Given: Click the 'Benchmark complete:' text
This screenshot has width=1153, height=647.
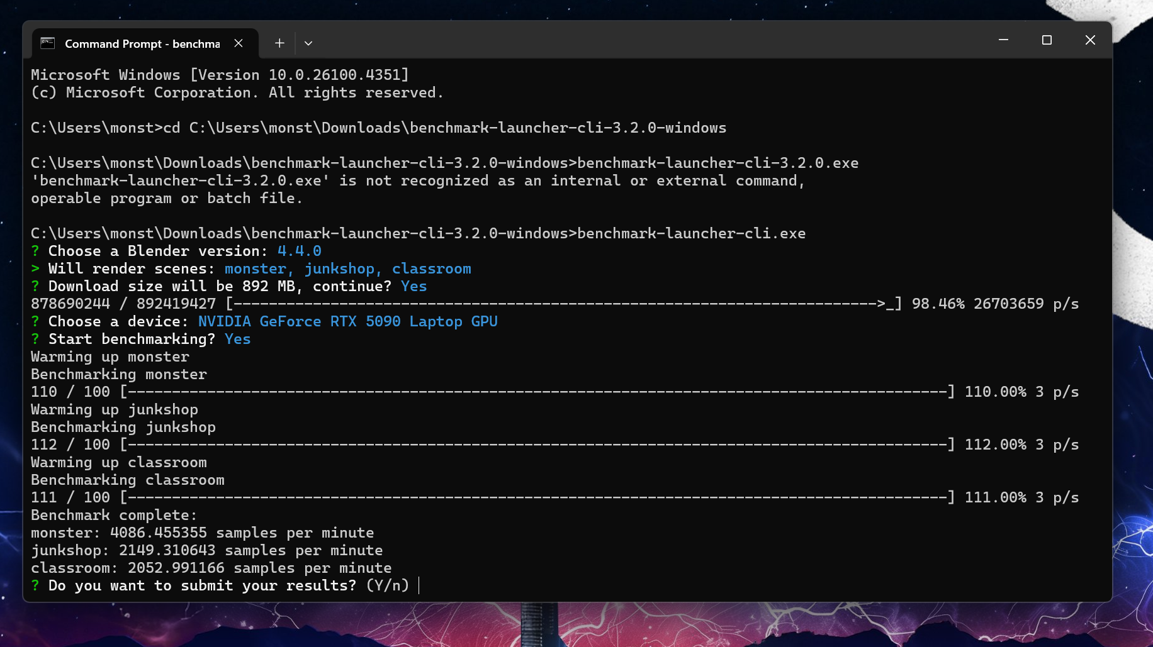Looking at the screenshot, I should [x=114, y=515].
